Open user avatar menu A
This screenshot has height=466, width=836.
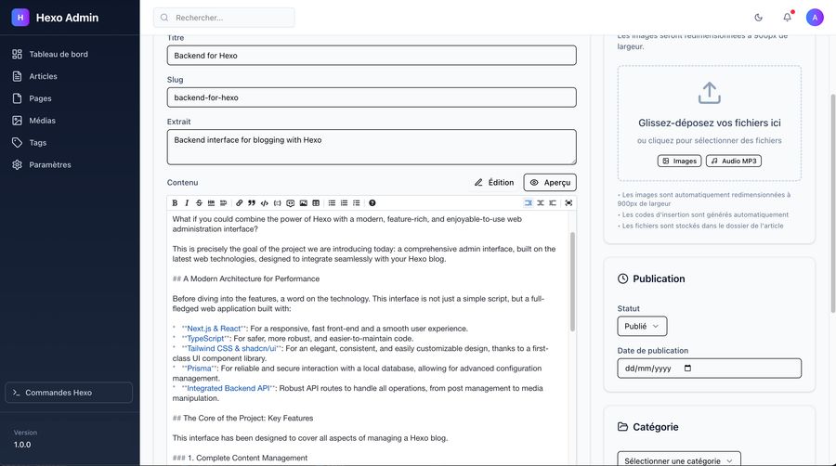pyautogui.click(x=815, y=18)
